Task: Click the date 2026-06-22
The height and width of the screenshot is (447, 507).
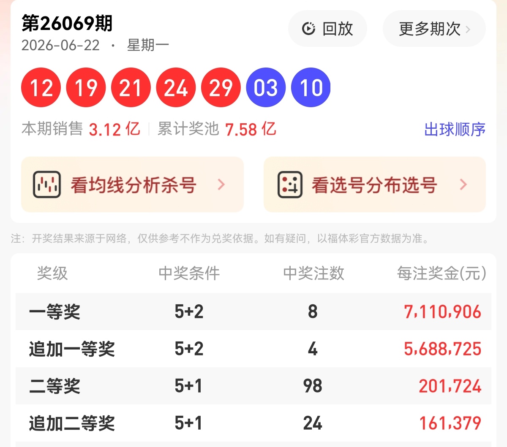Action: (60, 45)
